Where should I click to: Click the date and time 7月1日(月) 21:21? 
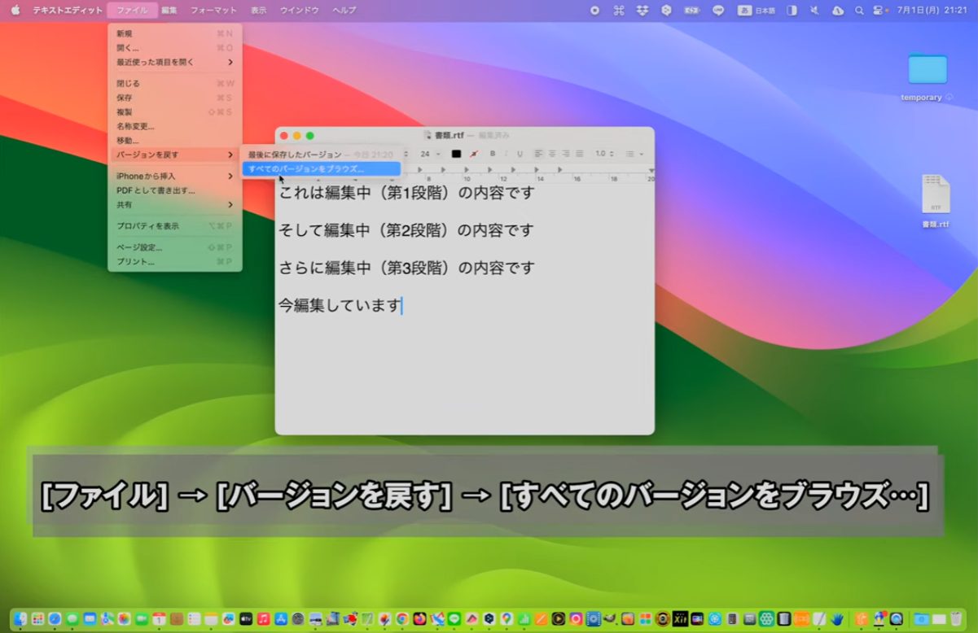pyautogui.click(x=932, y=10)
